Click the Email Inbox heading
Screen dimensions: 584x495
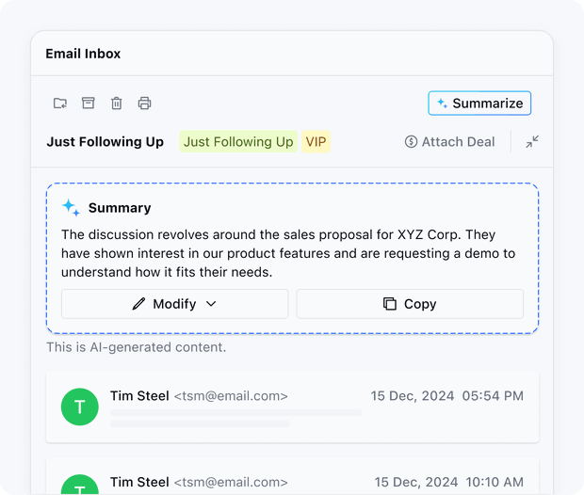coord(83,54)
